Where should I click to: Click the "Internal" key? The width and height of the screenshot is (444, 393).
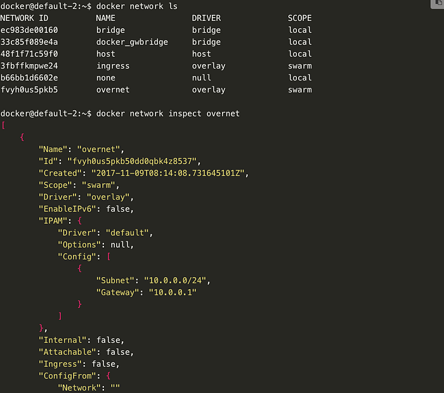63,340
